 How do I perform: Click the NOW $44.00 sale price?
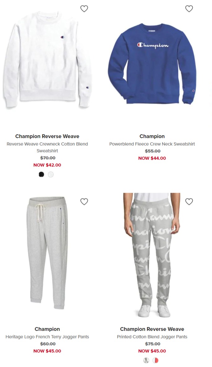[x=152, y=158]
